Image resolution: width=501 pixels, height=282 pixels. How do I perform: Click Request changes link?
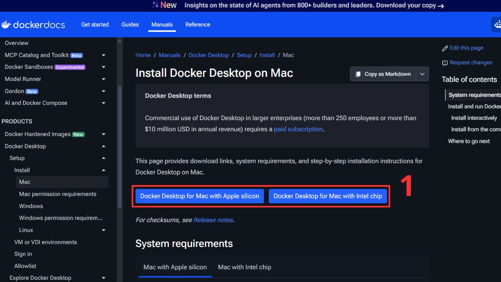click(471, 63)
